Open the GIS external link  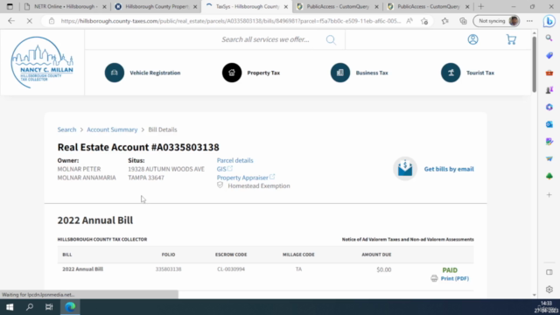tap(224, 169)
